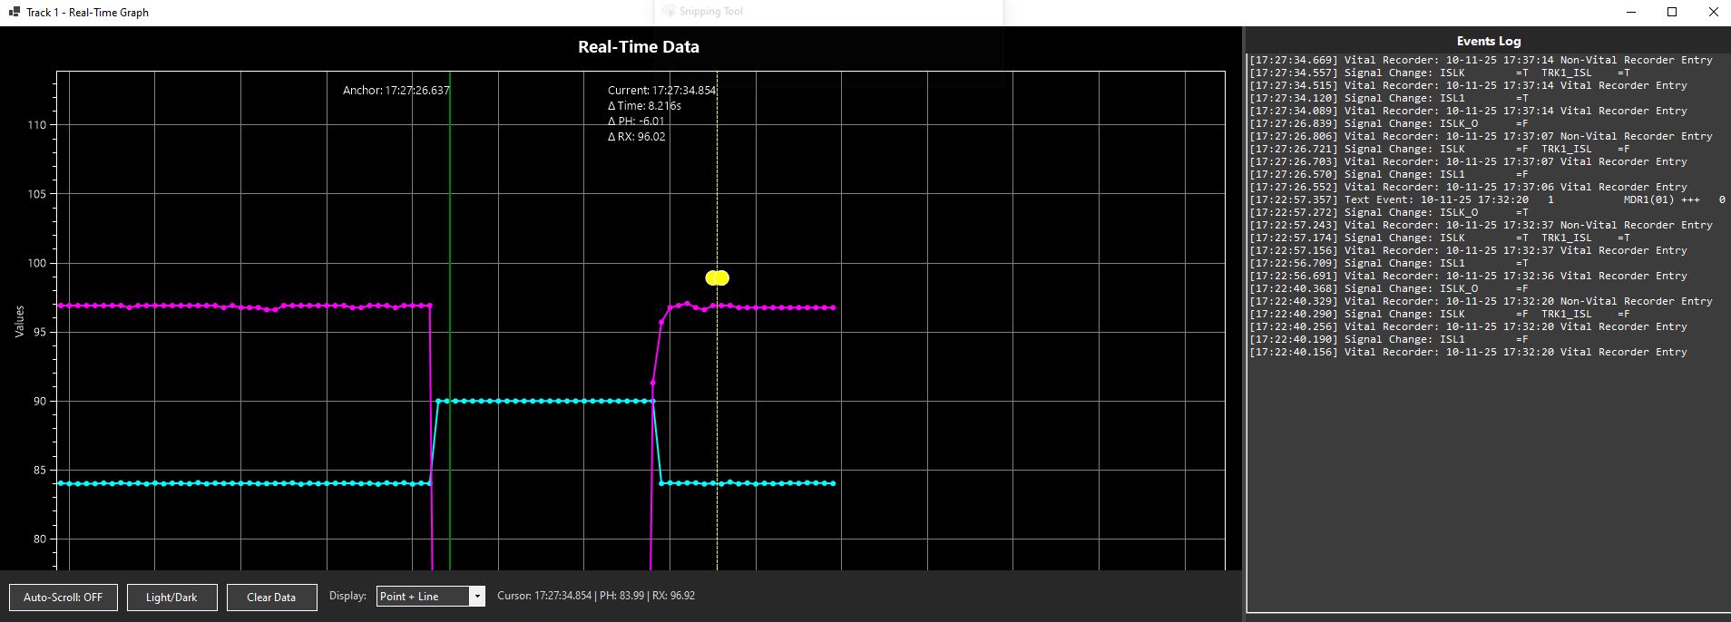Viewport: 1731px width, 622px height.
Task: Click the Real-Time Data graph title
Action: [x=639, y=47]
